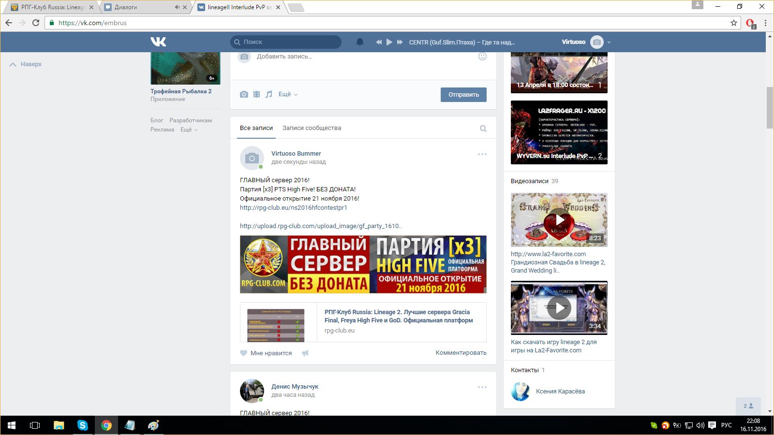
Task: Open the Разработчикам footer link
Action: tap(191, 120)
